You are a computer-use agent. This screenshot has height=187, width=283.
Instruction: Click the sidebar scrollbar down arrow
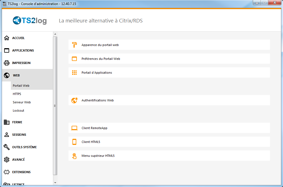tap(55, 183)
